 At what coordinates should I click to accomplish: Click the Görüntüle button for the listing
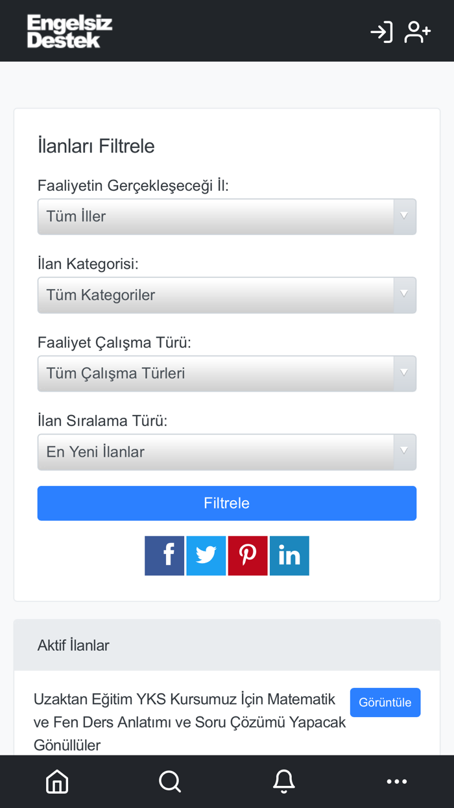click(385, 702)
